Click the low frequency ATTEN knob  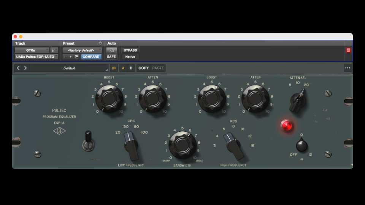pos(153,99)
